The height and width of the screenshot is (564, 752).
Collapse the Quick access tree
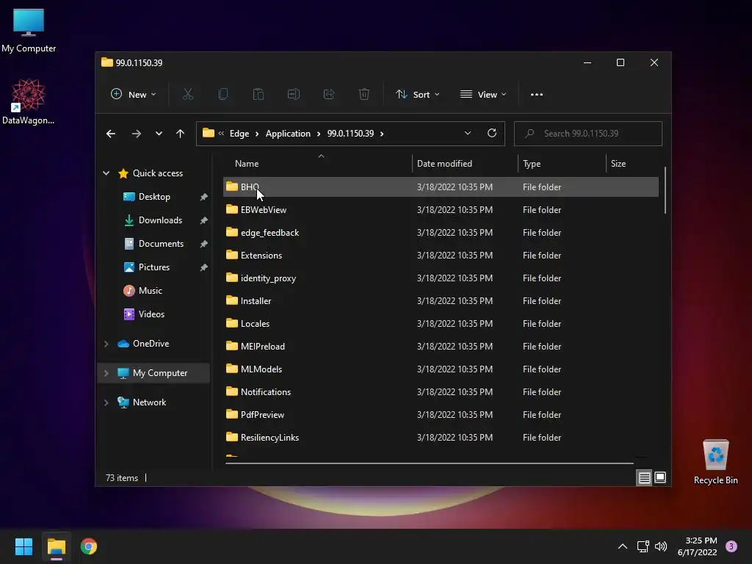point(106,173)
